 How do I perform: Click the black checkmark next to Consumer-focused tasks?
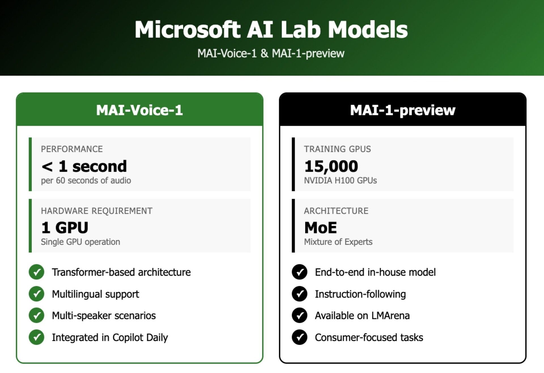click(299, 337)
